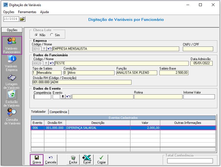
Task: Open the Opções menu
Action: click(x=9, y=12)
